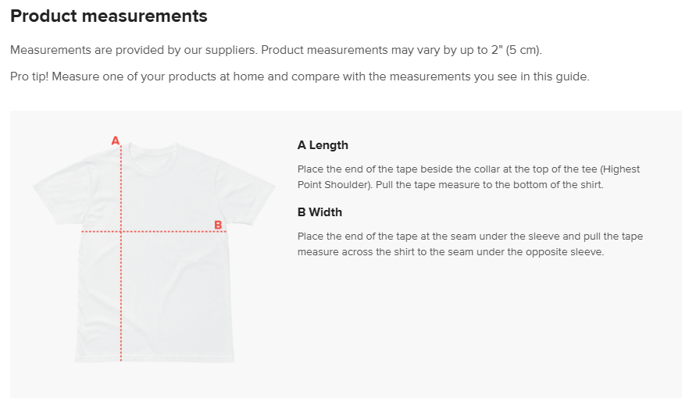
Task: Click the intersection of dotted lines
Action: click(121, 231)
